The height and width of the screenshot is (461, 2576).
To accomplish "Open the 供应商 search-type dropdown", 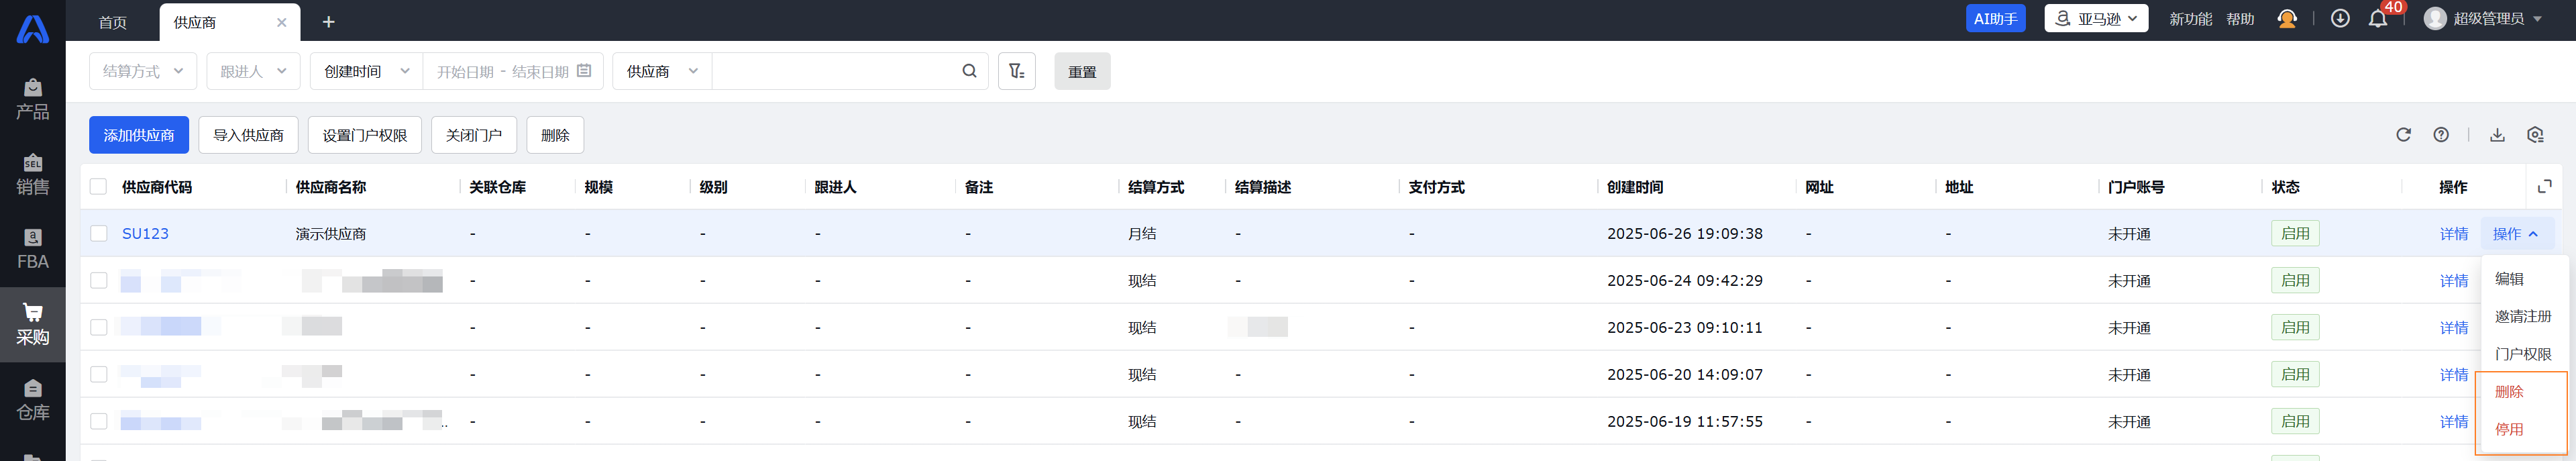I will 662,71.
